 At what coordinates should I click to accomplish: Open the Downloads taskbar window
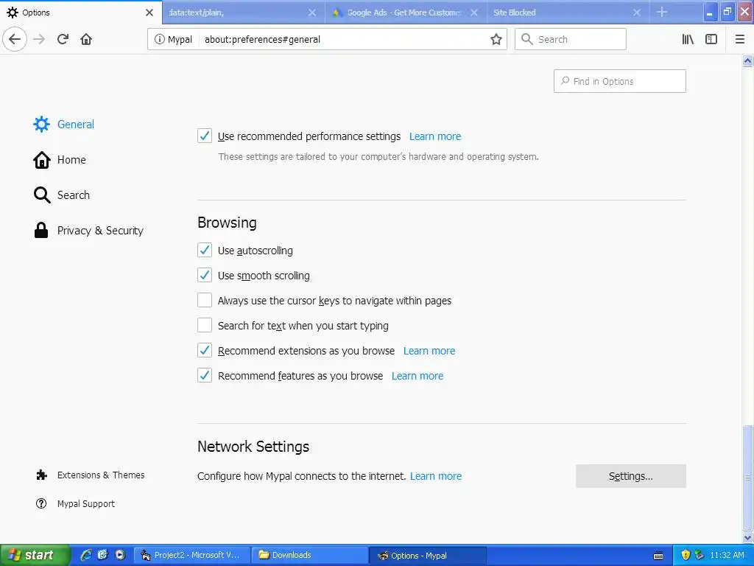[x=310, y=555]
